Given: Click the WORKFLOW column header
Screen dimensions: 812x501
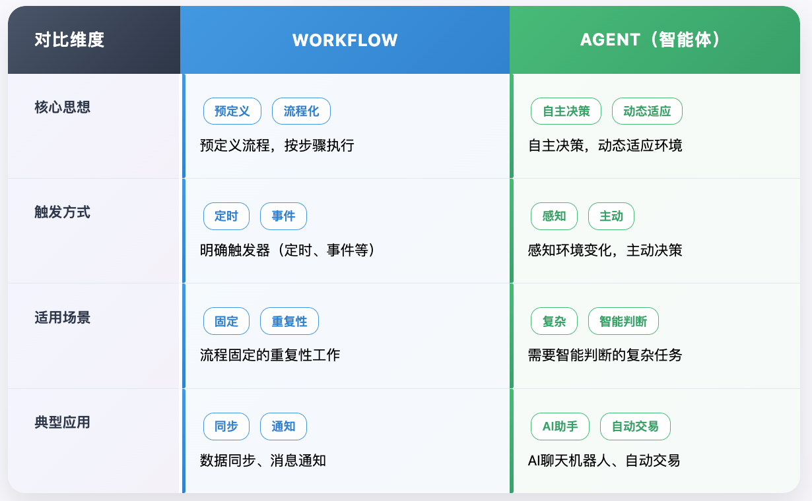Looking at the screenshot, I should pos(345,40).
